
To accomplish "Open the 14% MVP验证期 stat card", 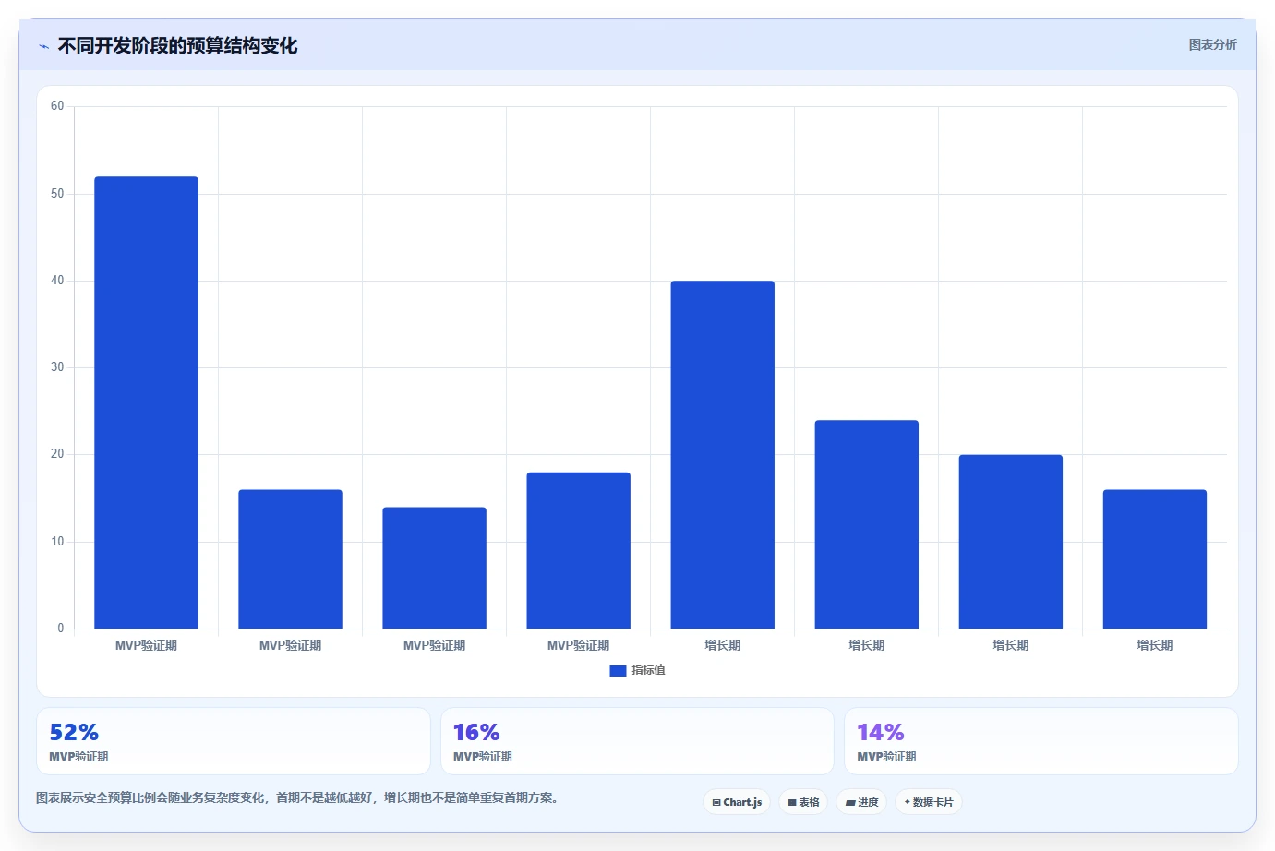I will (x=1041, y=741).
